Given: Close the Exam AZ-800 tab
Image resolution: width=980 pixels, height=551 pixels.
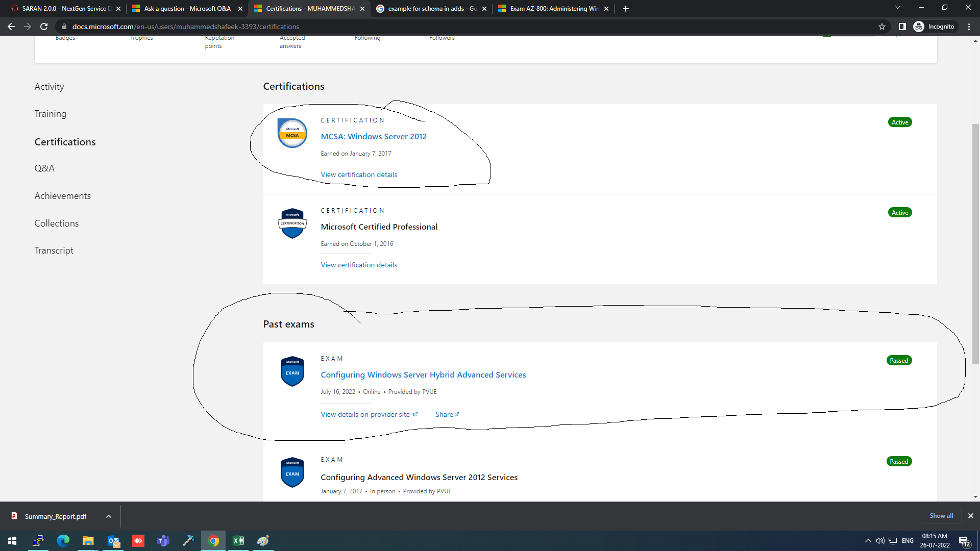Looking at the screenshot, I should tap(606, 9).
